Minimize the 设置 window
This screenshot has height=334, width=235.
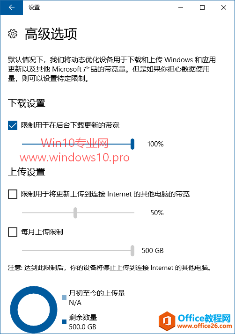point(181,7)
